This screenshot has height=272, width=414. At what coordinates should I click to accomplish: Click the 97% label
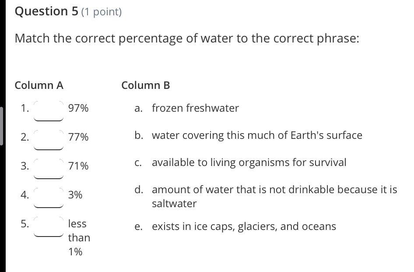[78, 108]
